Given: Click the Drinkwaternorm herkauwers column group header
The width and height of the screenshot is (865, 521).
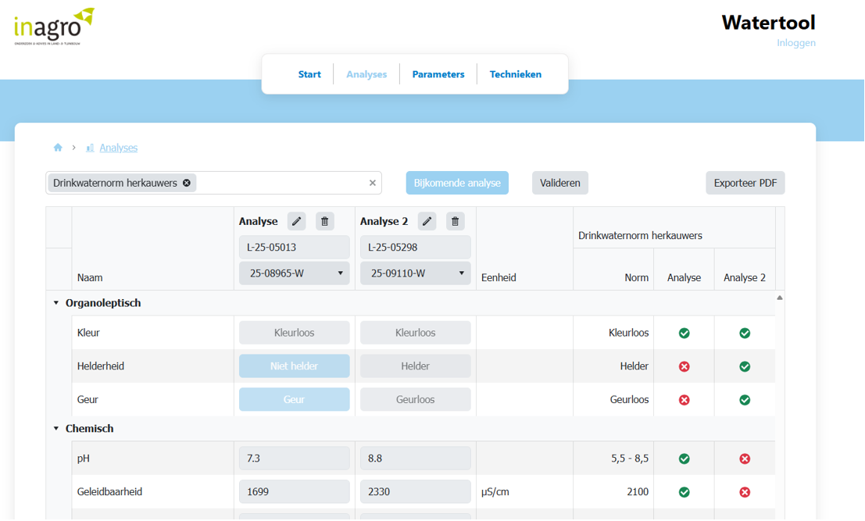Looking at the screenshot, I should click(x=640, y=235).
